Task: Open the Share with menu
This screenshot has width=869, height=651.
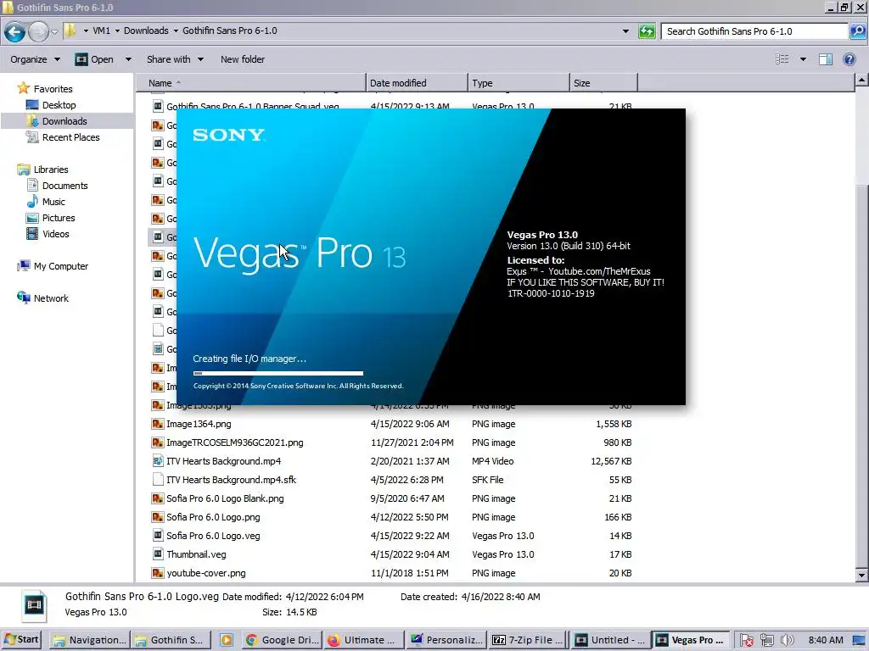Action: 175,59
